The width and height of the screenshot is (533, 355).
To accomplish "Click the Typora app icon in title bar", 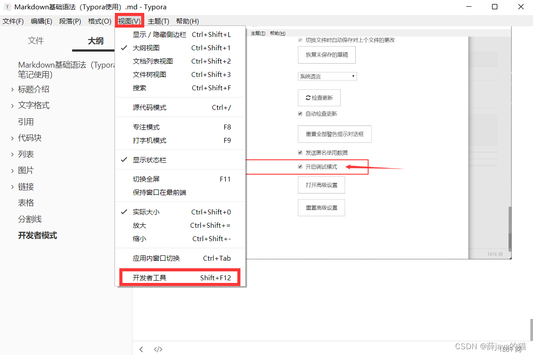I will 7,7.
